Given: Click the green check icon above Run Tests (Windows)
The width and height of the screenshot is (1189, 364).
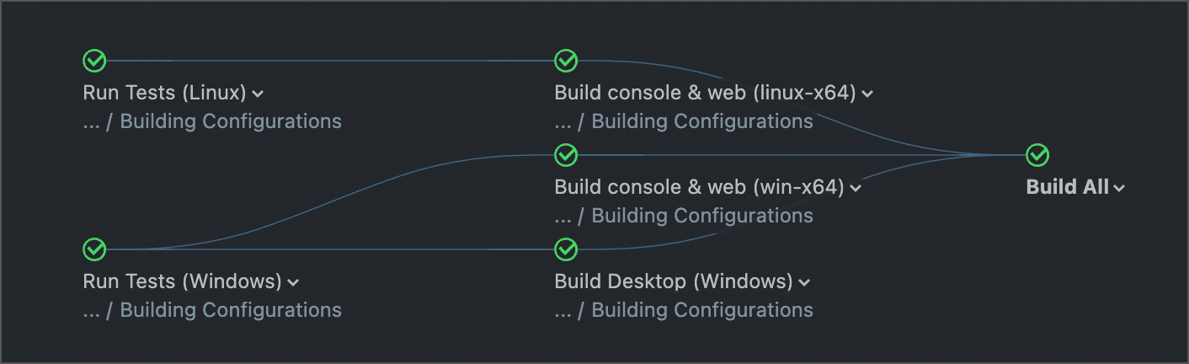Looking at the screenshot, I should point(94,249).
